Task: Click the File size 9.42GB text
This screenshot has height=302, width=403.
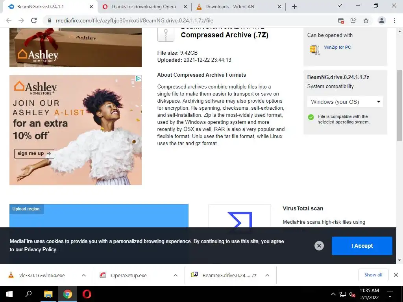Action: [177, 53]
